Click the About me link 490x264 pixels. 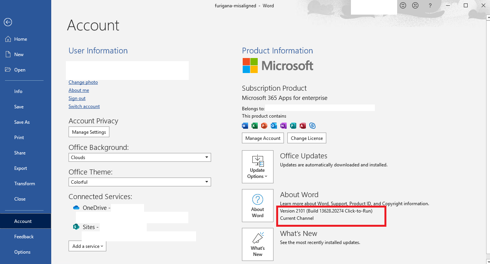pyautogui.click(x=79, y=90)
